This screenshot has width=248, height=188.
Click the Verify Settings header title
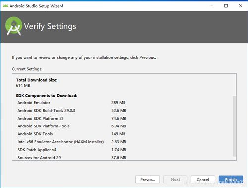coord(50,26)
